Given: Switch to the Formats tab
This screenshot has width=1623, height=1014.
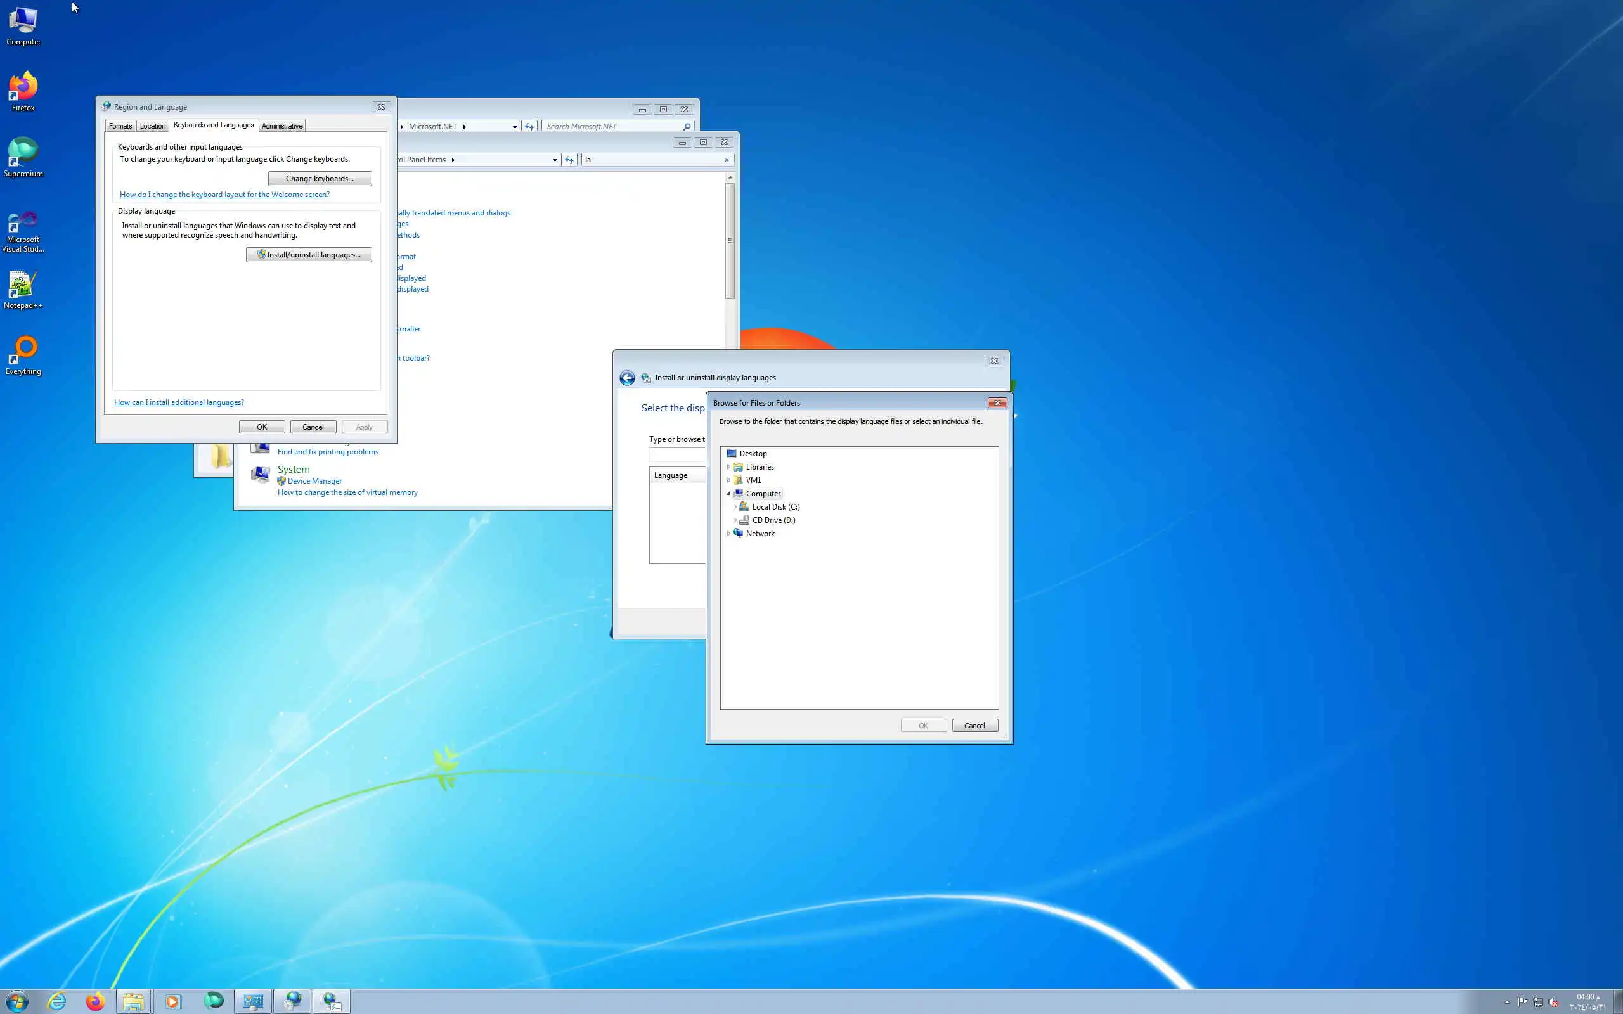Looking at the screenshot, I should coord(120,126).
